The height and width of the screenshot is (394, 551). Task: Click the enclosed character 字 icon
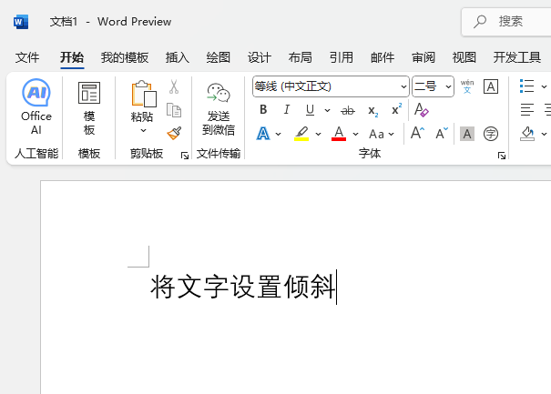tap(491, 134)
